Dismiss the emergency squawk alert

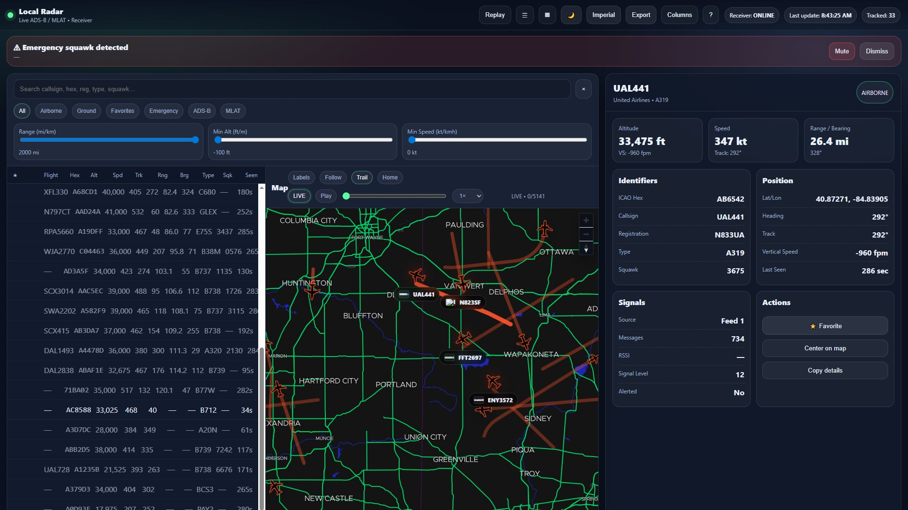(x=876, y=51)
